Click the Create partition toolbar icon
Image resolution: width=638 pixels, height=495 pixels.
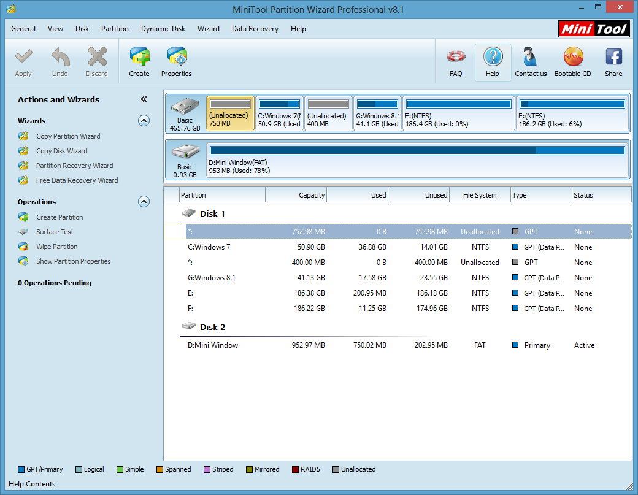tap(140, 56)
